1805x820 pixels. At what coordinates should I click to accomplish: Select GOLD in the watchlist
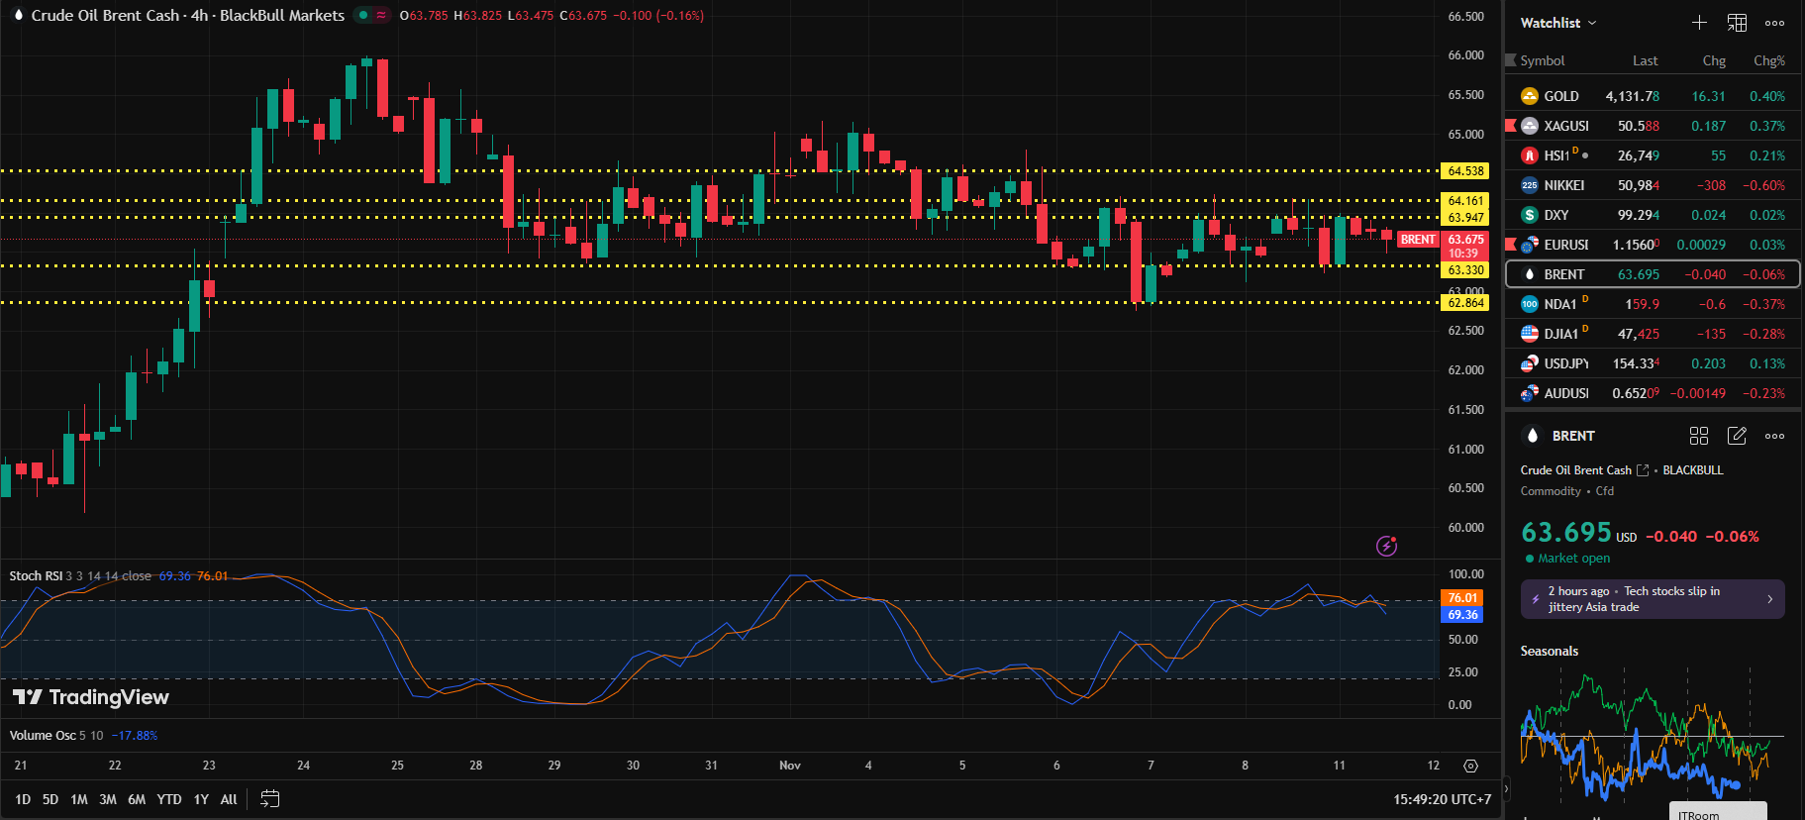click(1560, 96)
